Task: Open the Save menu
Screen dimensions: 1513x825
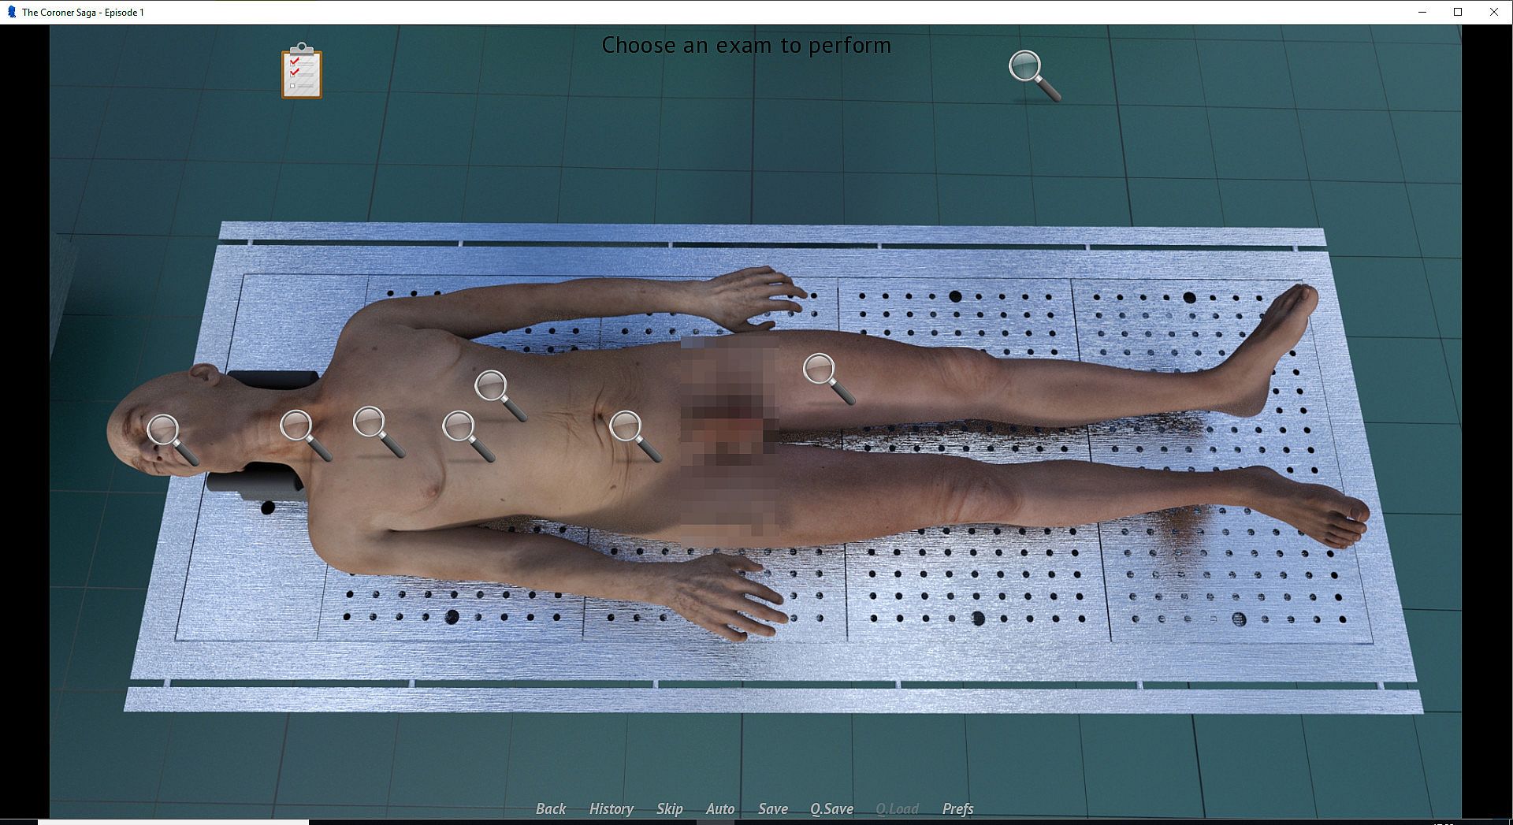Action: 772,808
